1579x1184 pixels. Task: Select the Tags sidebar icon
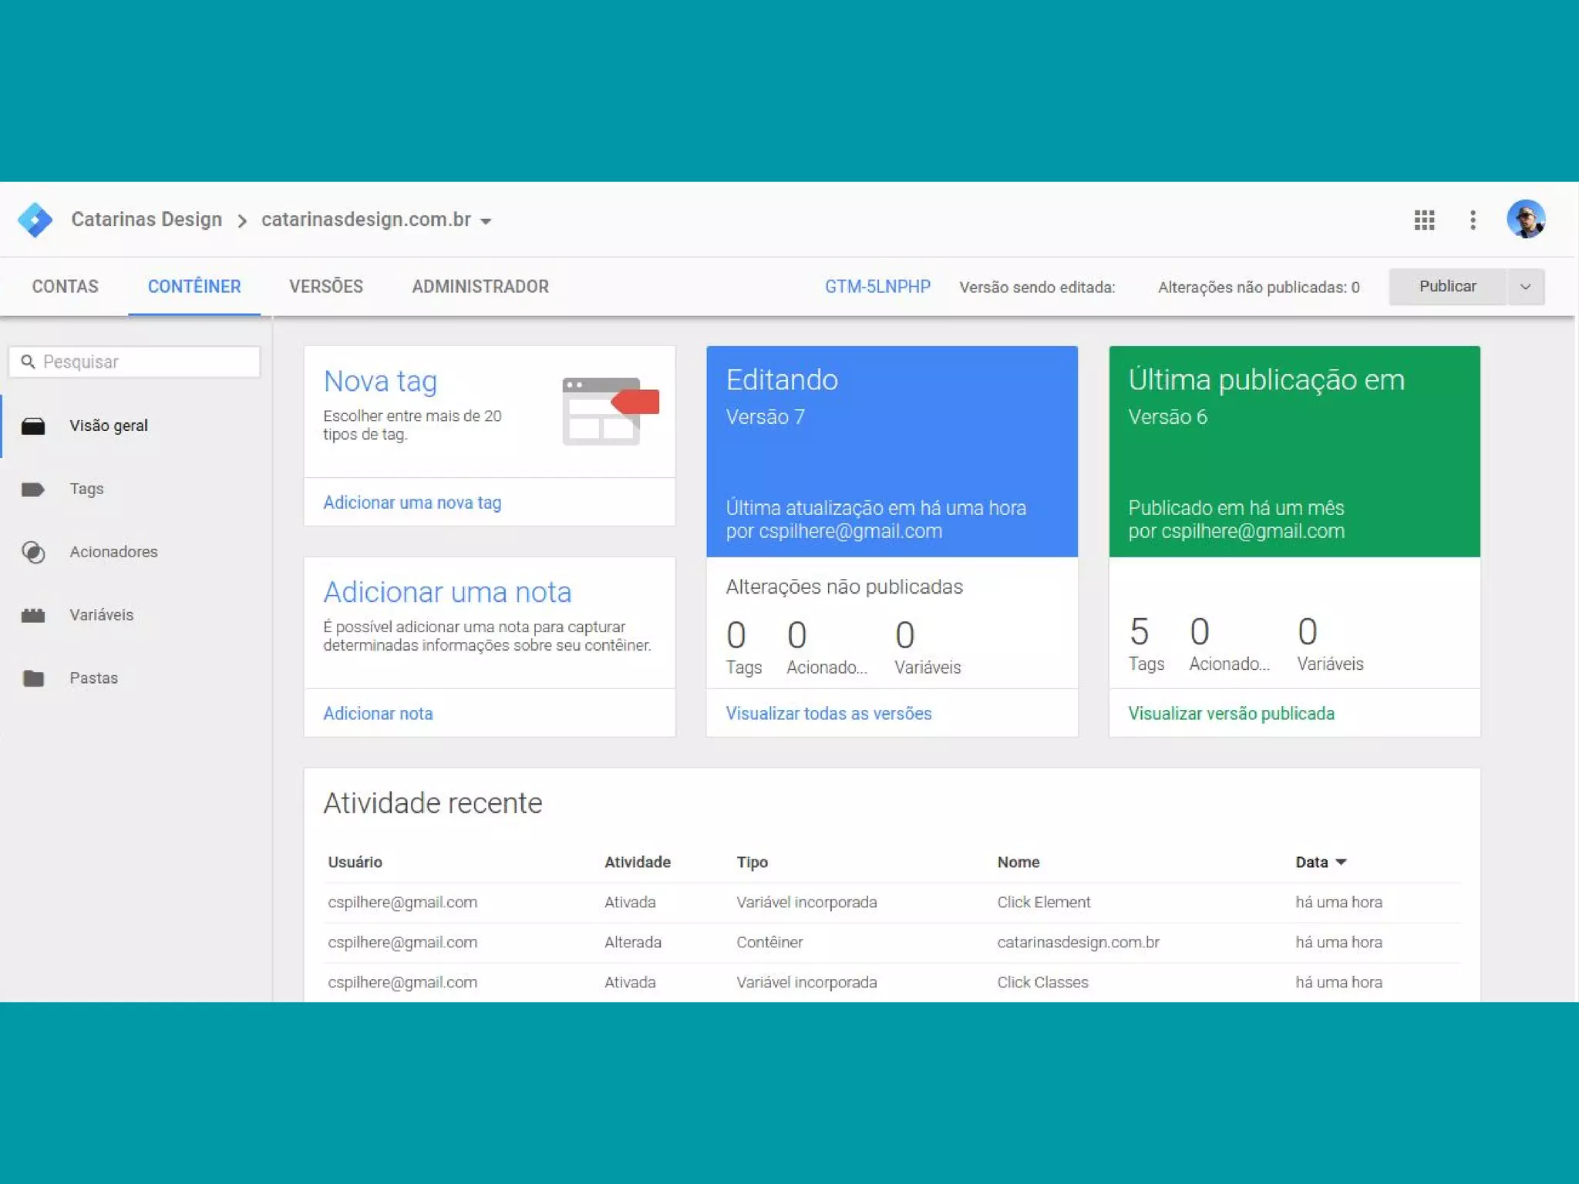click(33, 489)
